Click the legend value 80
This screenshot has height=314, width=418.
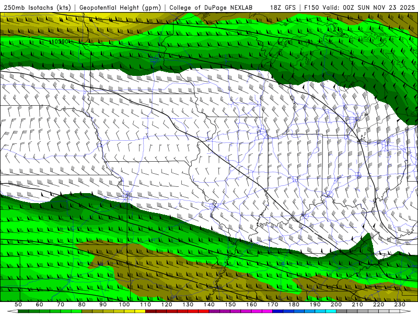[82, 305]
